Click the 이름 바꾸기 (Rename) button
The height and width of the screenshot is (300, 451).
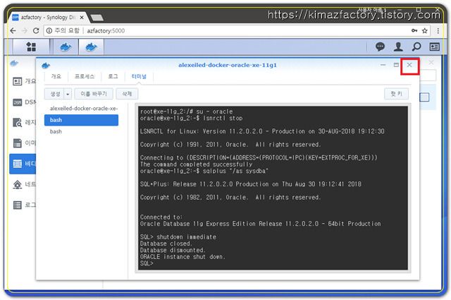(94, 94)
